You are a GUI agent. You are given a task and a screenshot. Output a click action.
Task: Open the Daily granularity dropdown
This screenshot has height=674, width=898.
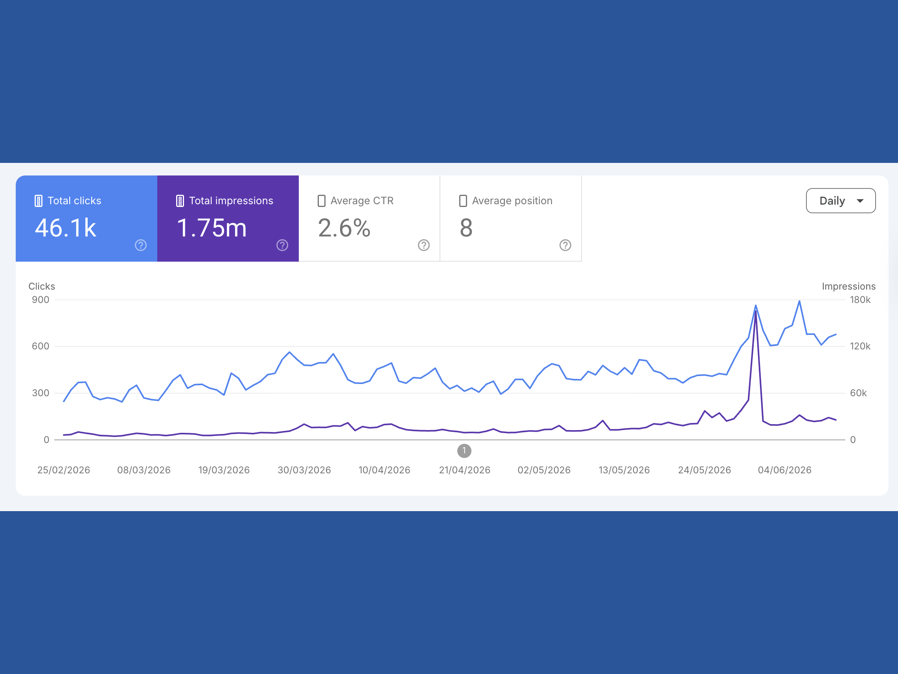[x=840, y=201]
